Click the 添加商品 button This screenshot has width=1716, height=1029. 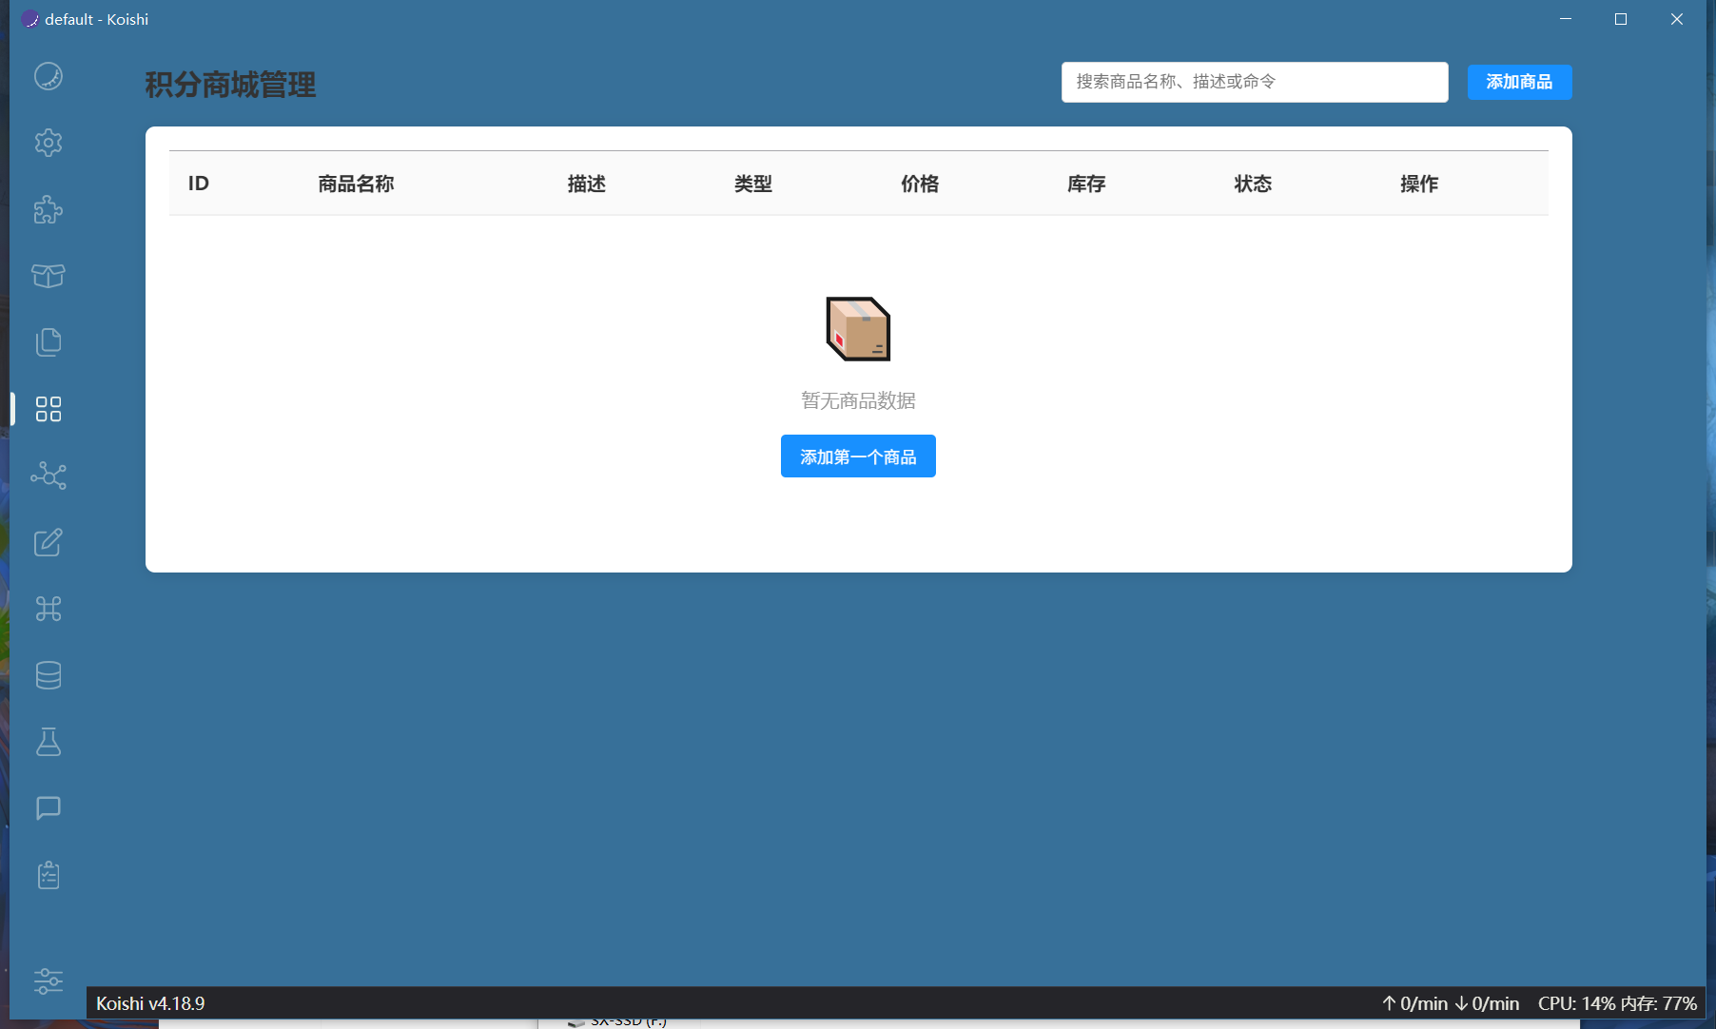[1518, 82]
